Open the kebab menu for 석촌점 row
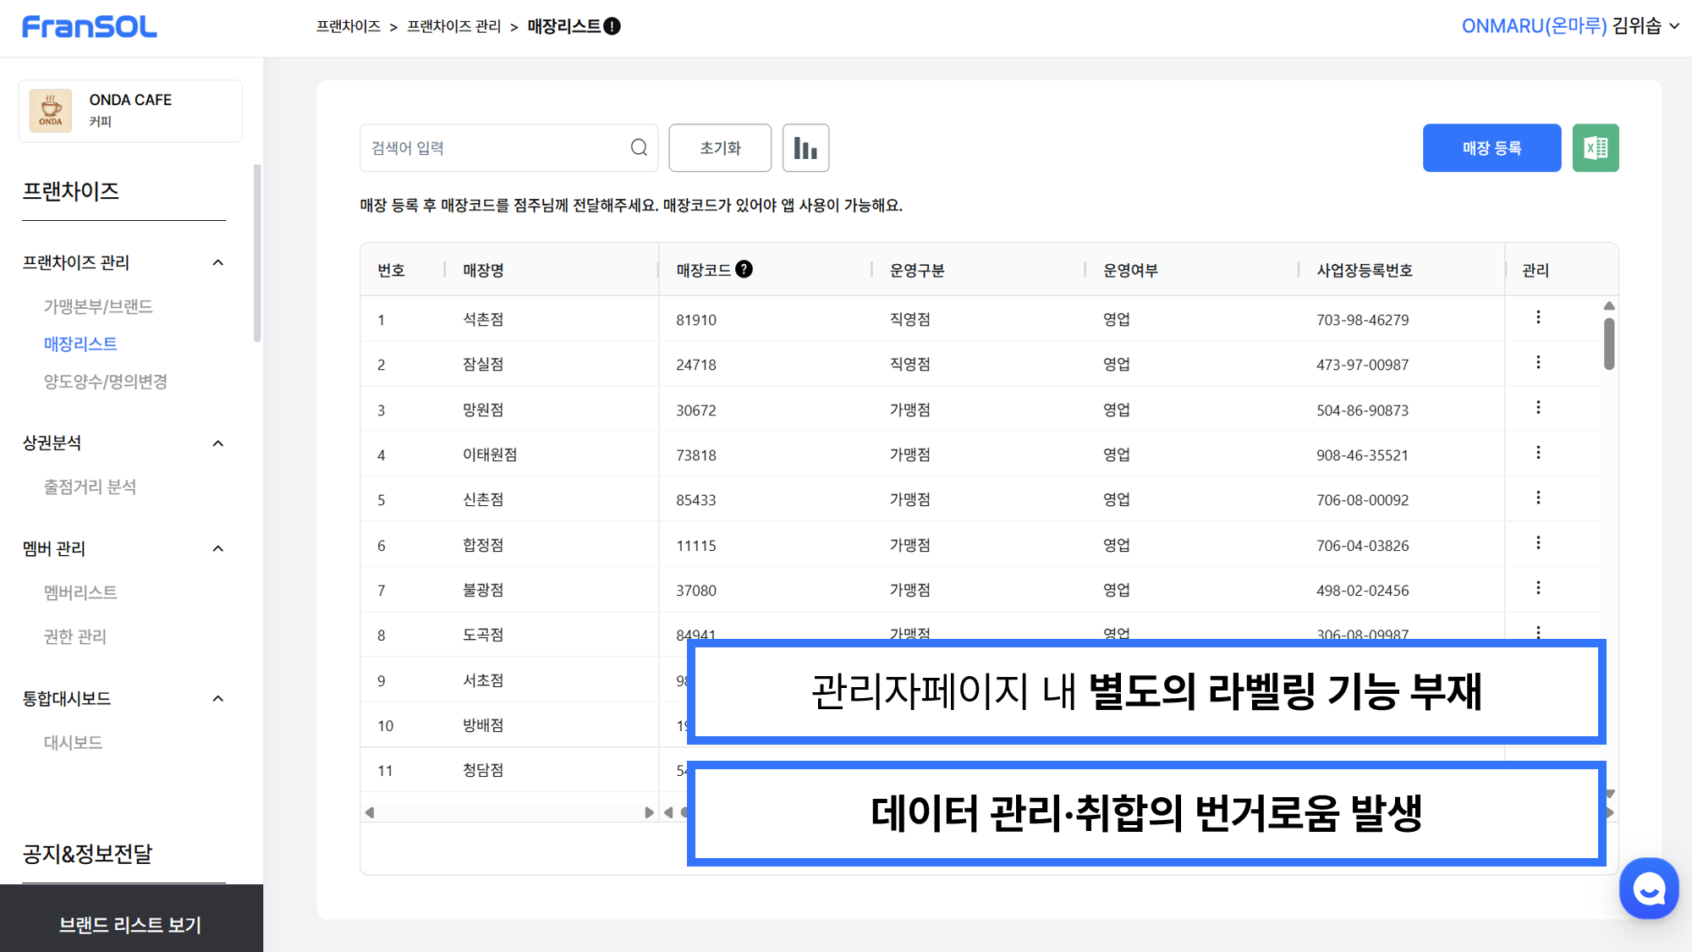Screen dimensions: 1692x952 (x=1538, y=317)
